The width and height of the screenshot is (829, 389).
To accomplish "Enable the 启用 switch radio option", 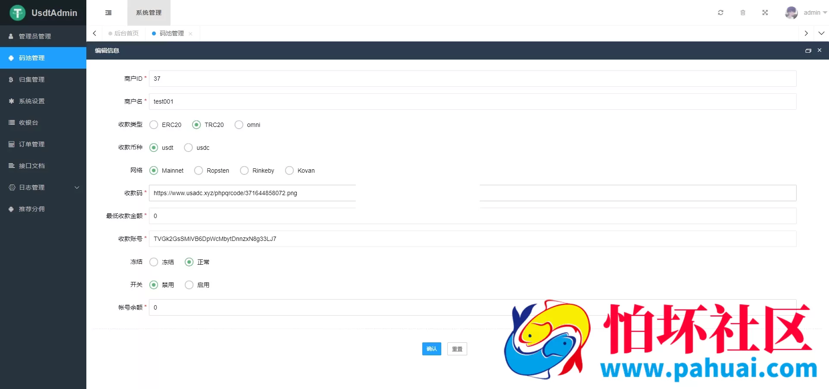I will tap(189, 285).
